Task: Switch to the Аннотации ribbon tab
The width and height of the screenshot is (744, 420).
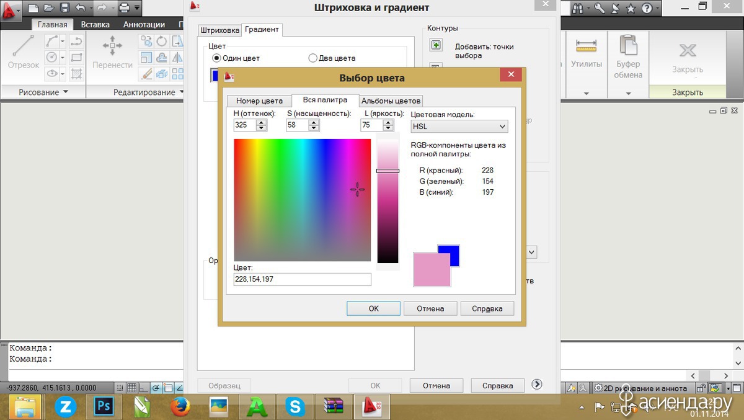Action: coord(144,25)
